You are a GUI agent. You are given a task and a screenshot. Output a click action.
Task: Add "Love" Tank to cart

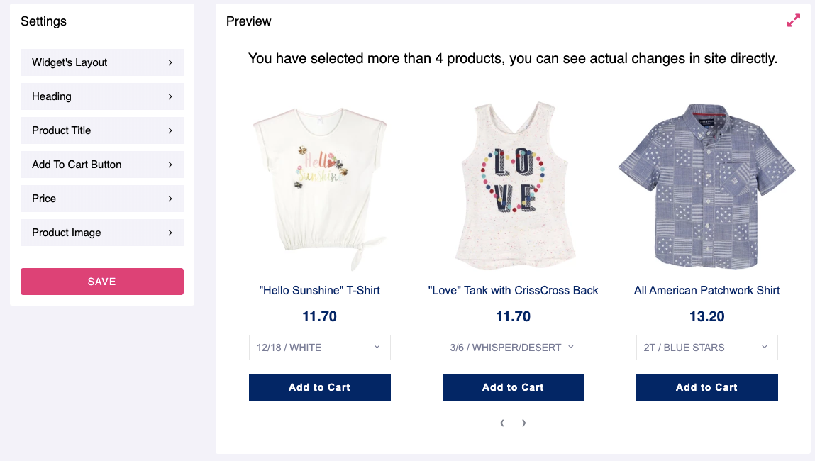click(x=513, y=387)
